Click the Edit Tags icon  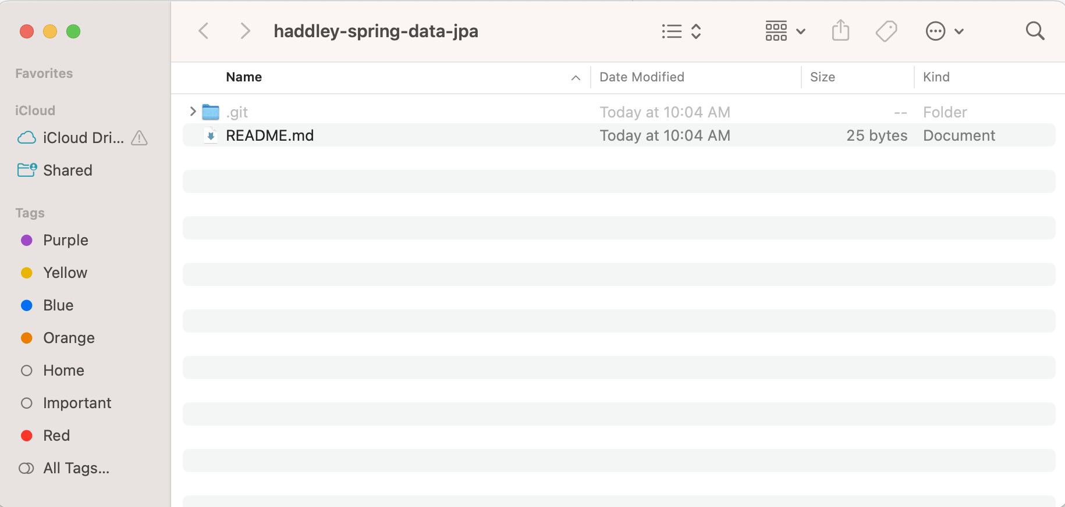point(886,31)
